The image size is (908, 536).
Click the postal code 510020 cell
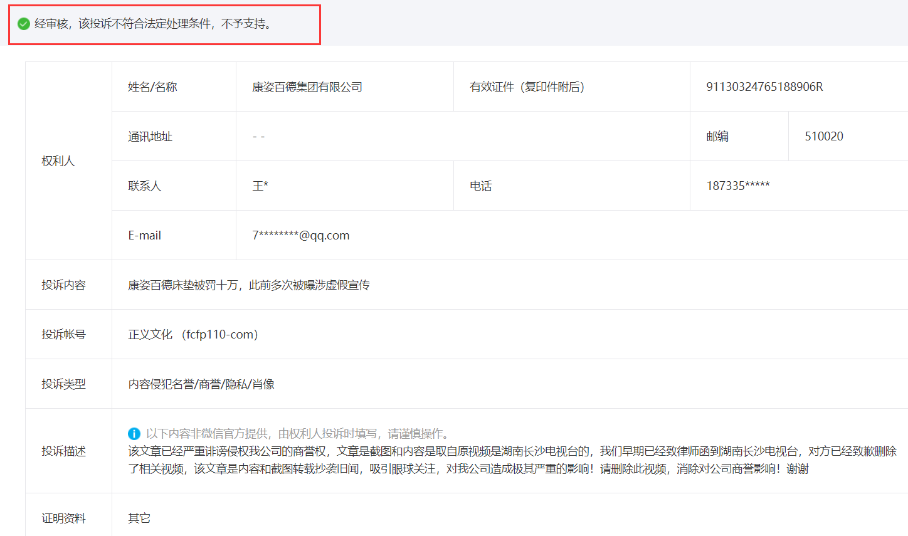click(x=824, y=137)
